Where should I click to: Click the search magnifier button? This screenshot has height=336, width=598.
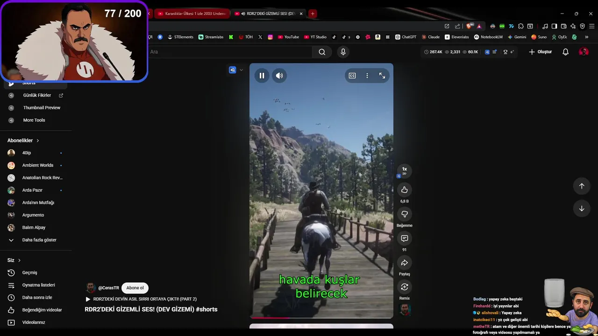pos(322,52)
